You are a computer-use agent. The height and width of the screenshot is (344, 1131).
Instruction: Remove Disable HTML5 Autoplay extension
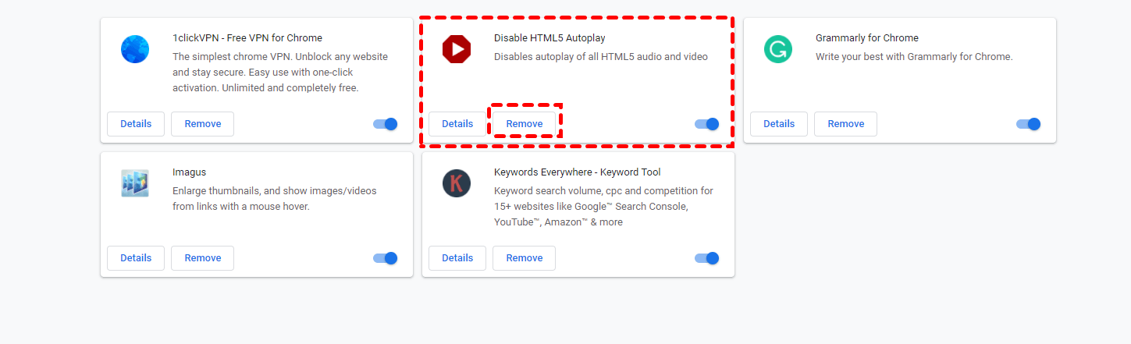(x=525, y=124)
